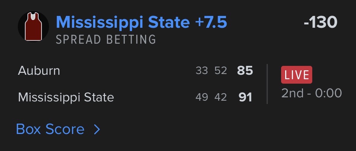Screen dimensions: 356x151
Task: Click the circular team logo background
Action: click(x=24, y=19)
